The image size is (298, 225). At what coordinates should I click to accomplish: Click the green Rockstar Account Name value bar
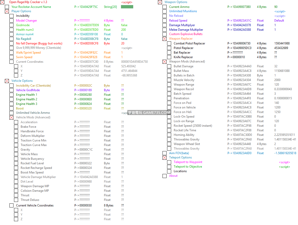click(127, 7)
